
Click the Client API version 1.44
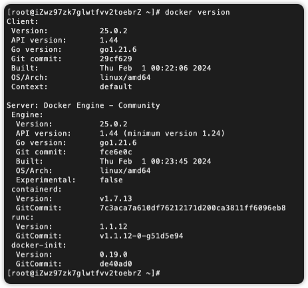tap(109, 40)
